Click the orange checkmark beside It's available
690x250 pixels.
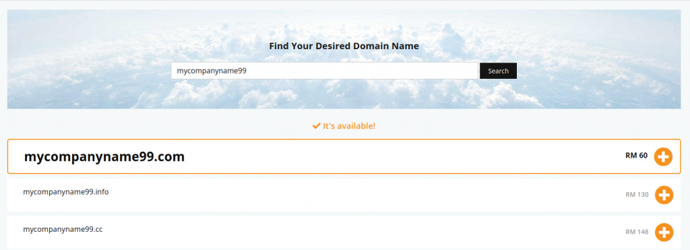(316, 126)
